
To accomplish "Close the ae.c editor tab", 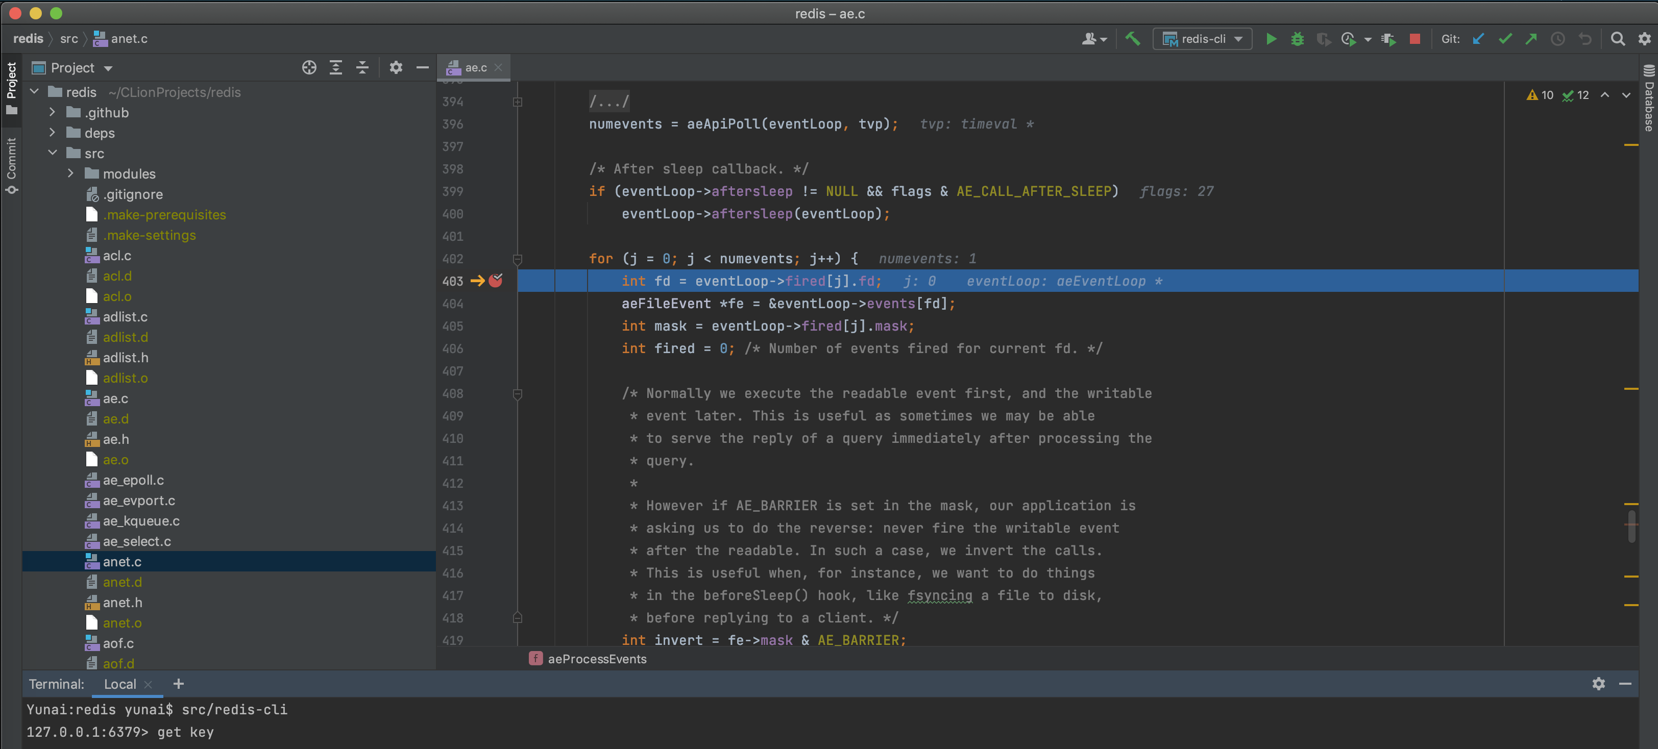I will tap(498, 67).
